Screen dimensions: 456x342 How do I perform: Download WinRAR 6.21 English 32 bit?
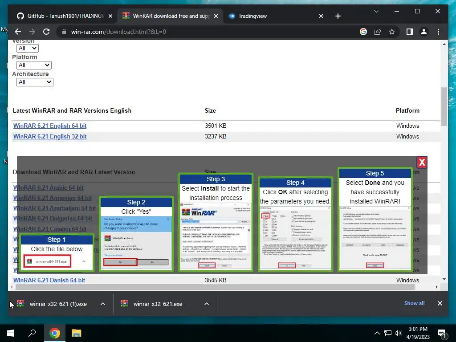pos(50,136)
